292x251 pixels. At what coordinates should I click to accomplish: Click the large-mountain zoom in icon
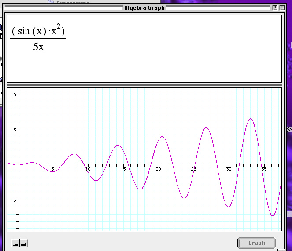pos(24,243)
